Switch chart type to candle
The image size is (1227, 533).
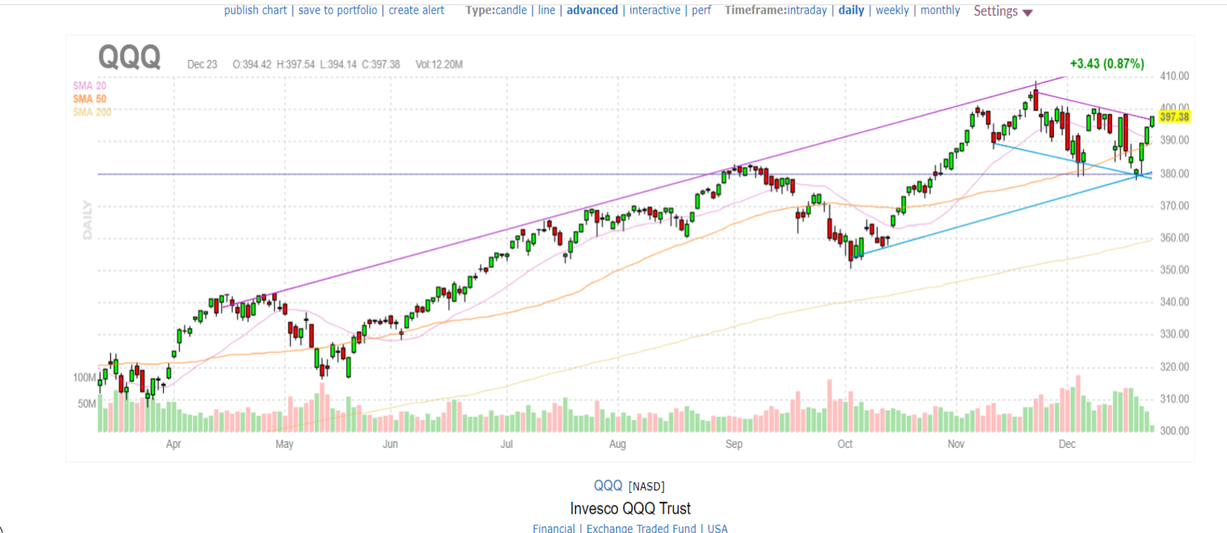click(511, 10)
